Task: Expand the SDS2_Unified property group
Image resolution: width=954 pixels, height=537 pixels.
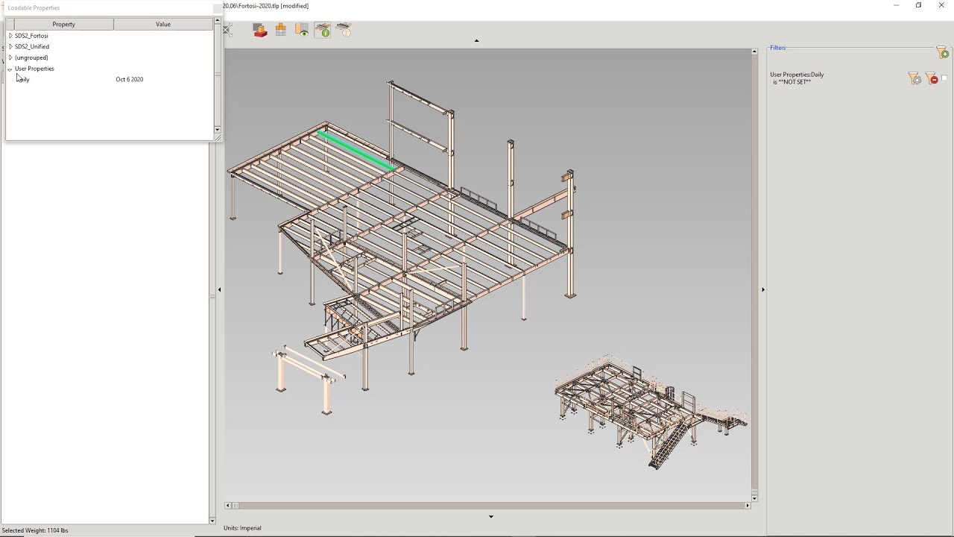Action: tap(10, 46)
